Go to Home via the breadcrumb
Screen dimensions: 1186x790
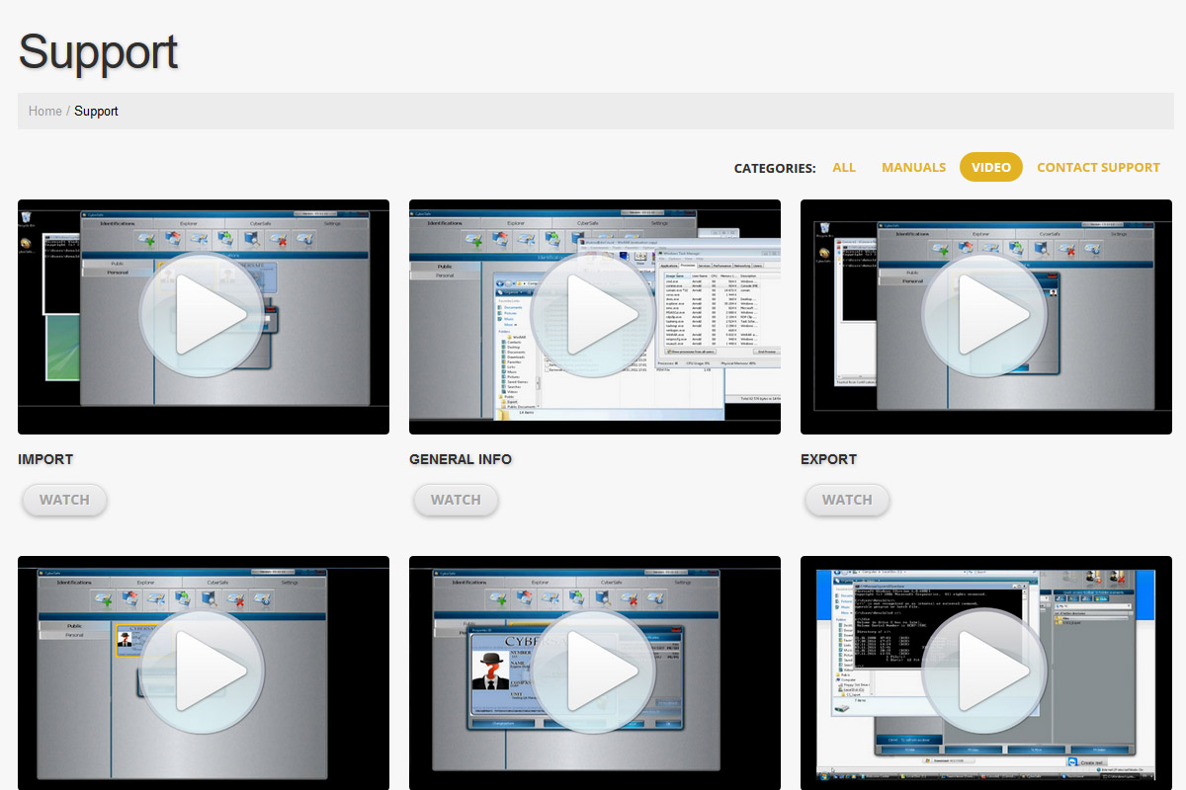pyautogui.click(x=45, y=112)
